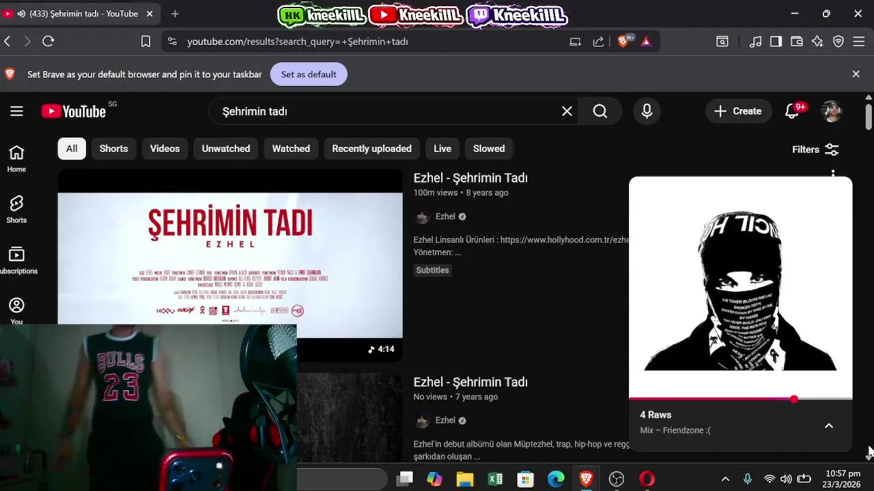Show hidden system tray icons
This screenshot has height=491, width=874.
pyautogui.click(x=725, y=479)
